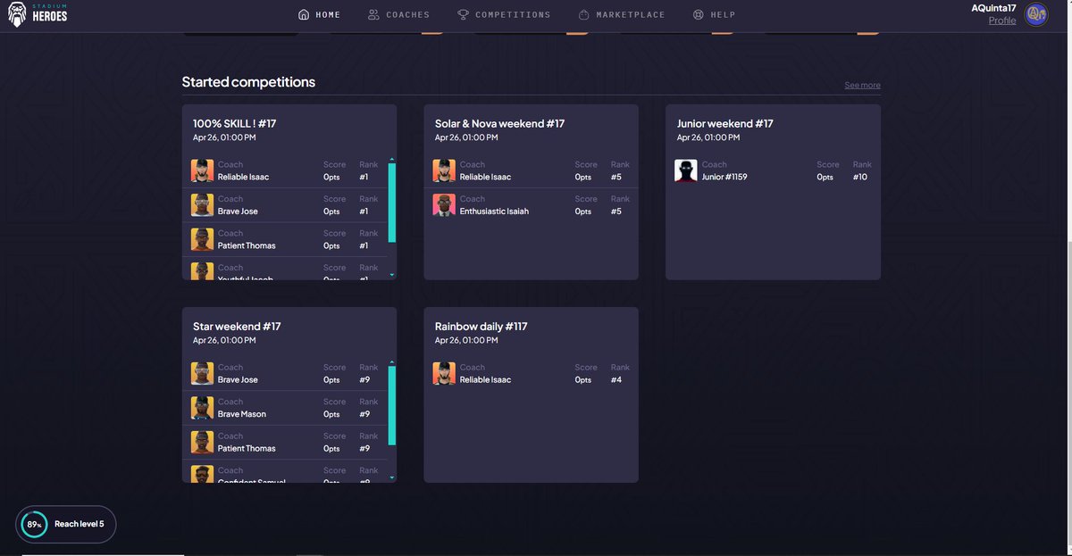Click down arrow of Star weekend card scrollbar
Image resolution: width=1072 pixels, height=556 pixels.
(391, 477)
